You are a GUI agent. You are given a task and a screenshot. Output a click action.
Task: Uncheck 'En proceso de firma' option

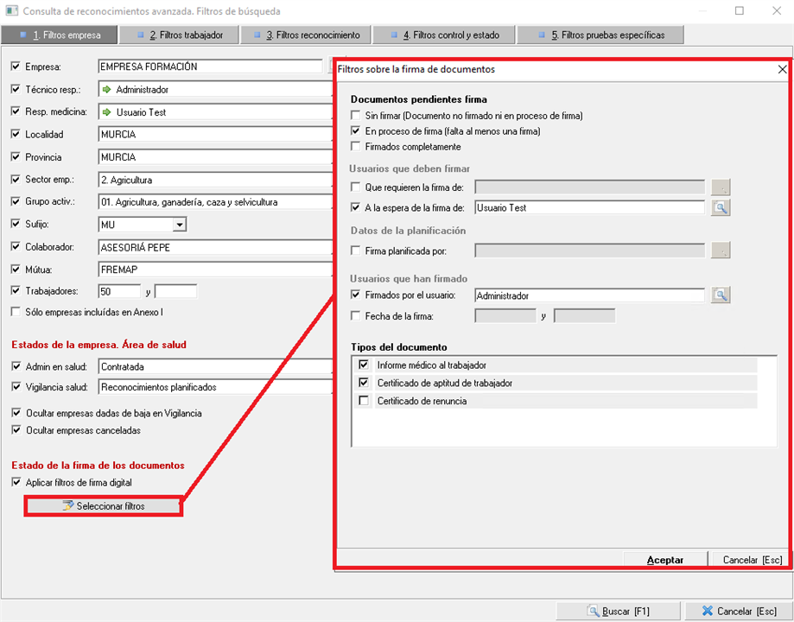[x=355, y=131]
